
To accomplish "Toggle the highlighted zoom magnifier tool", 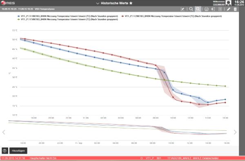I will point(198,9).
